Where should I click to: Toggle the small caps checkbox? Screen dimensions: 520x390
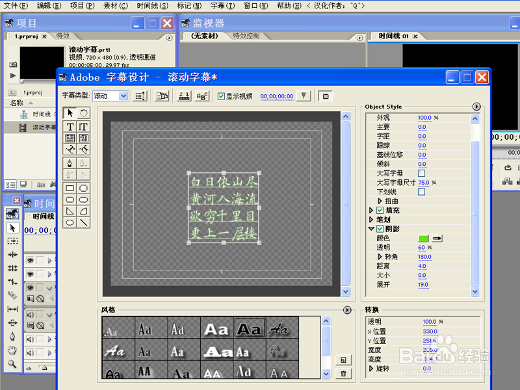[x=421, y=173]
